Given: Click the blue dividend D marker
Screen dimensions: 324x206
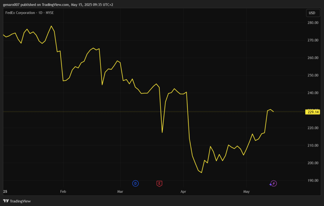Looking at the screenshot, I should [135, 184].
